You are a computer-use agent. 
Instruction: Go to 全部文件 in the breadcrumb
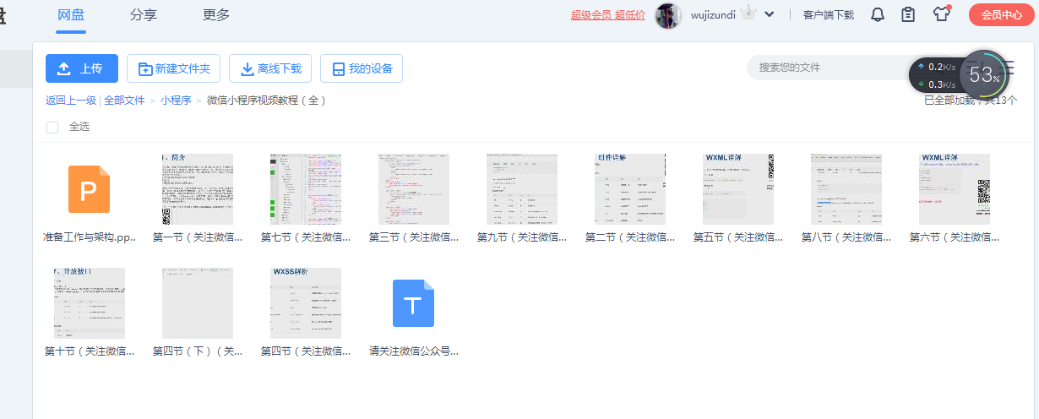tap(124, 100)
